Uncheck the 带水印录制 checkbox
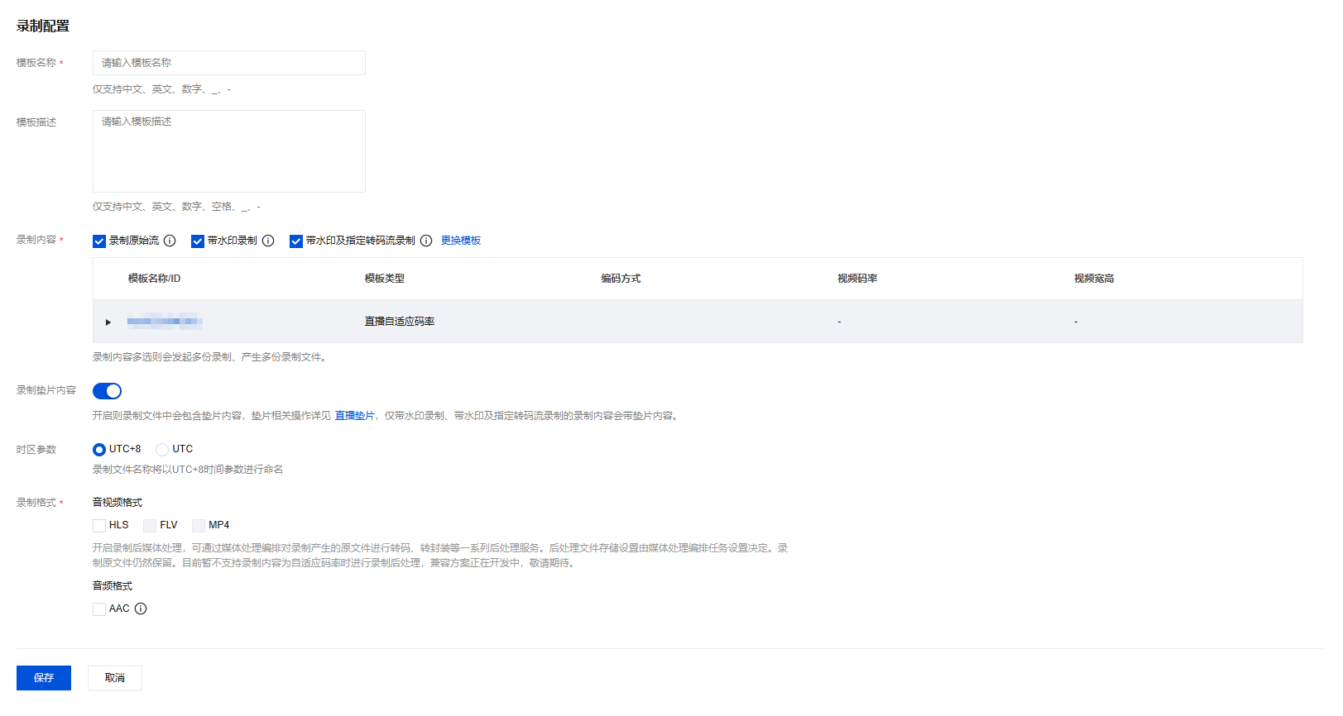 [x=198, y=241]
